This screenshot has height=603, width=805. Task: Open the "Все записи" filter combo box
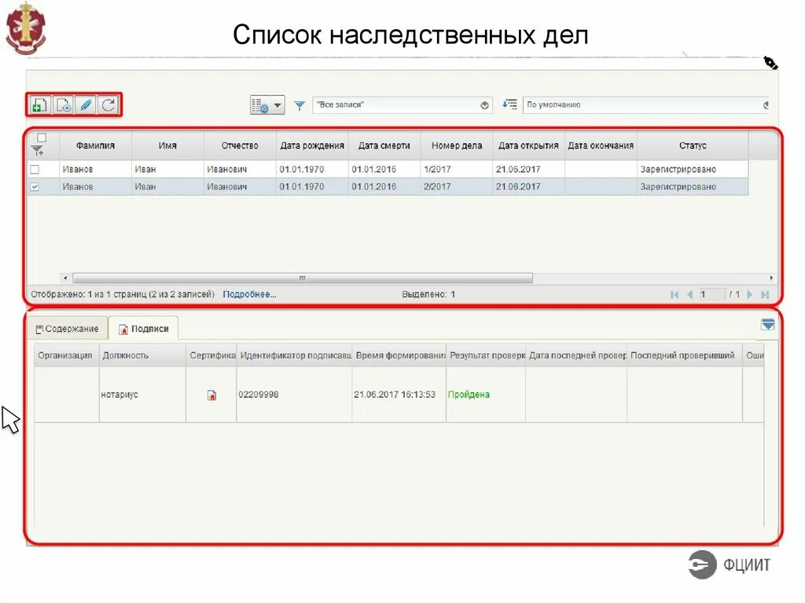402,105
